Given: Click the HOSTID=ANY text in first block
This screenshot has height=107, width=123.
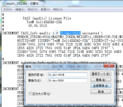Looking at the screenshot, I should [26, 41].
